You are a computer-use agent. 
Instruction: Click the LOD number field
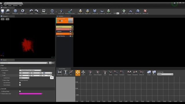tap(118, 13)
